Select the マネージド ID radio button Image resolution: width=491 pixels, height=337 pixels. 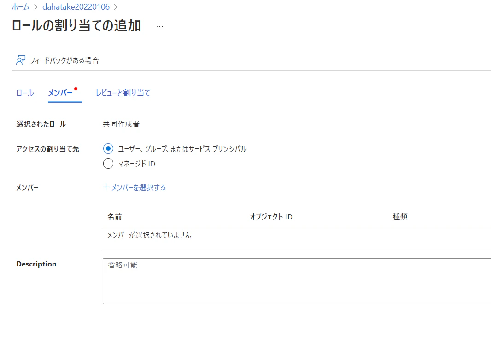point(108,164)
